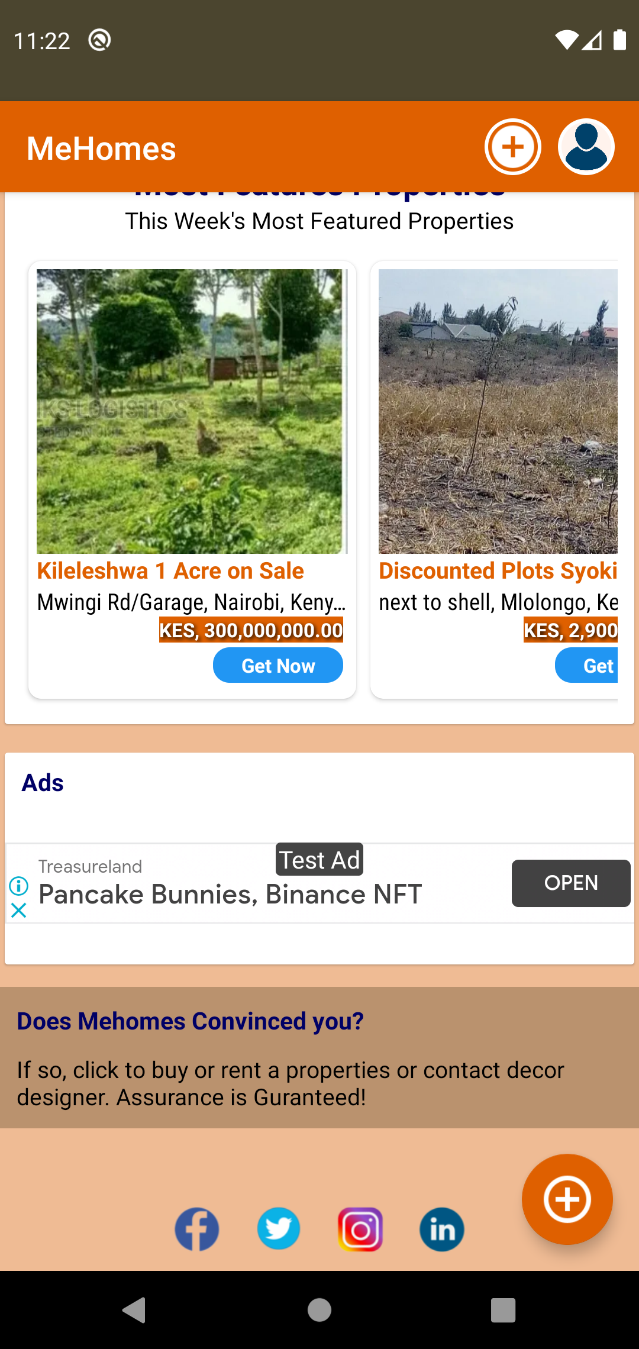
Task: Open Kileleshwa 1 Acre on Sale title
Action: (170, 571)
